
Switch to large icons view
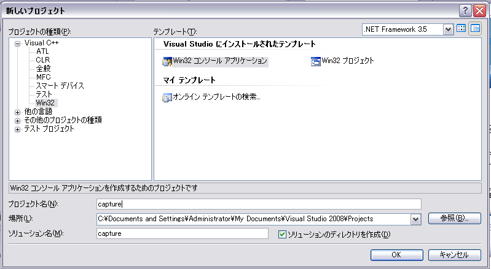coord(462,28)
